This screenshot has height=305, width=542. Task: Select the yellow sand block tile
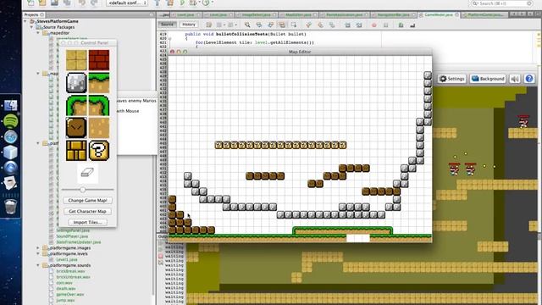76,60
